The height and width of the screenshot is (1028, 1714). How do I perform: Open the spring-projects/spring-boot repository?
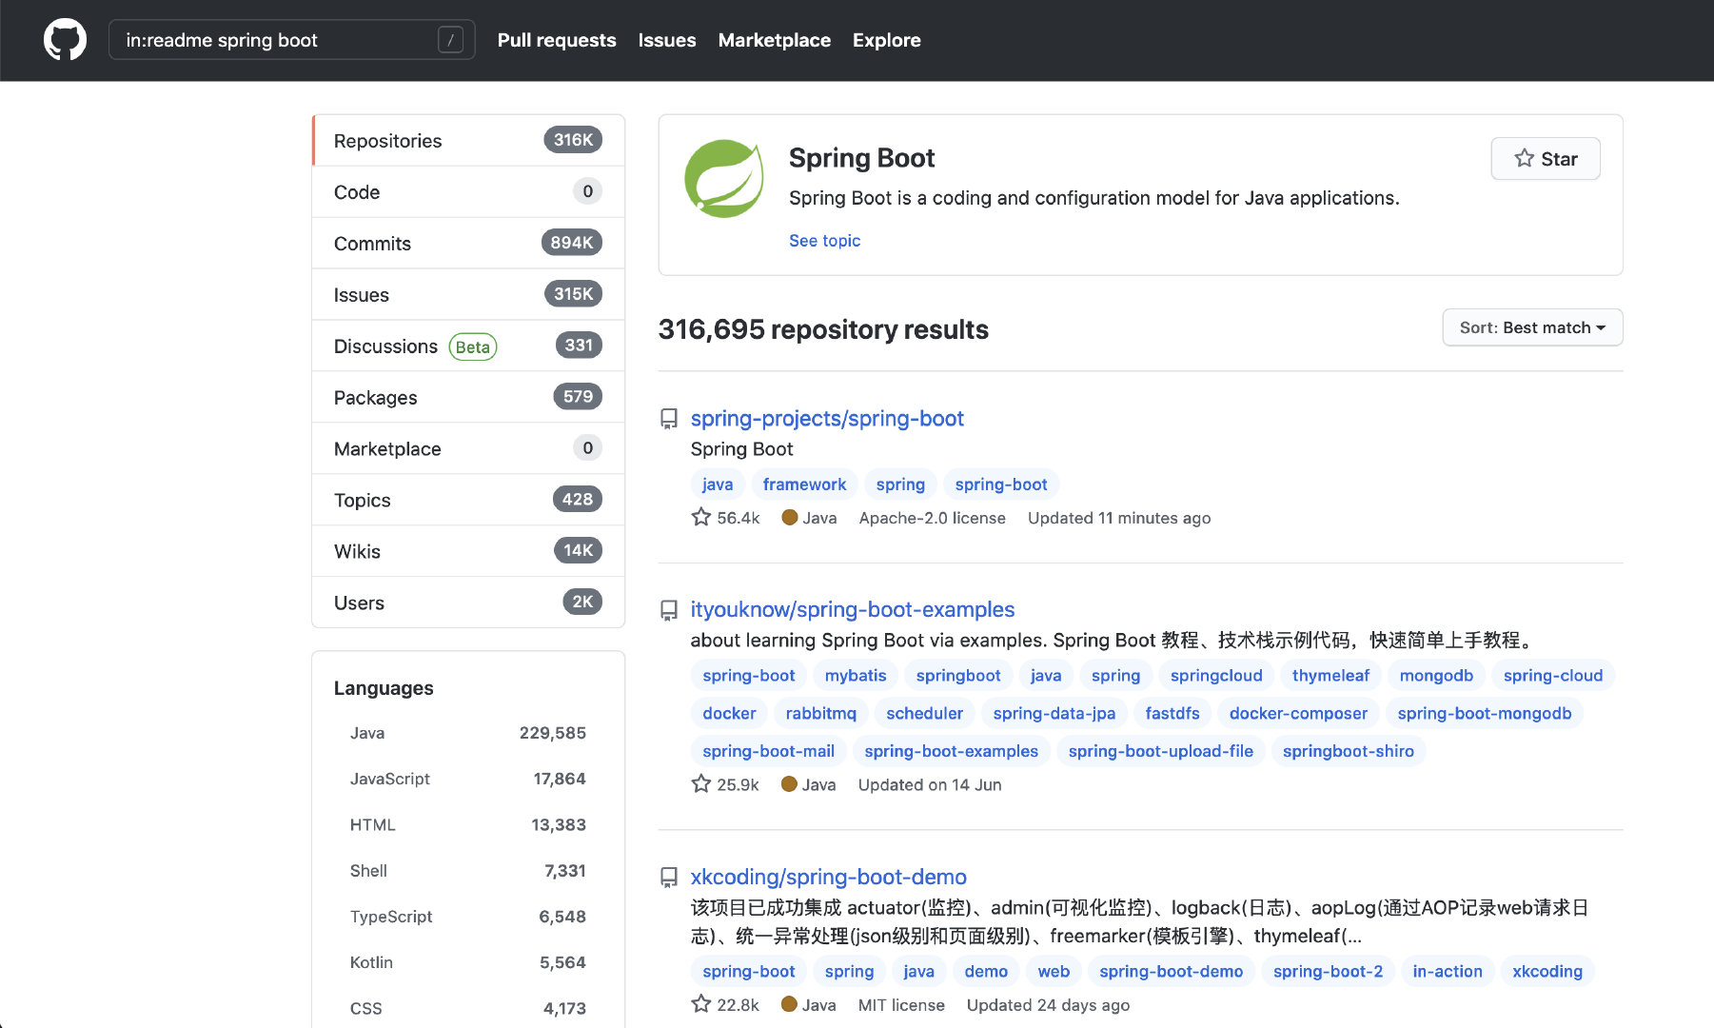coord(827,419)
